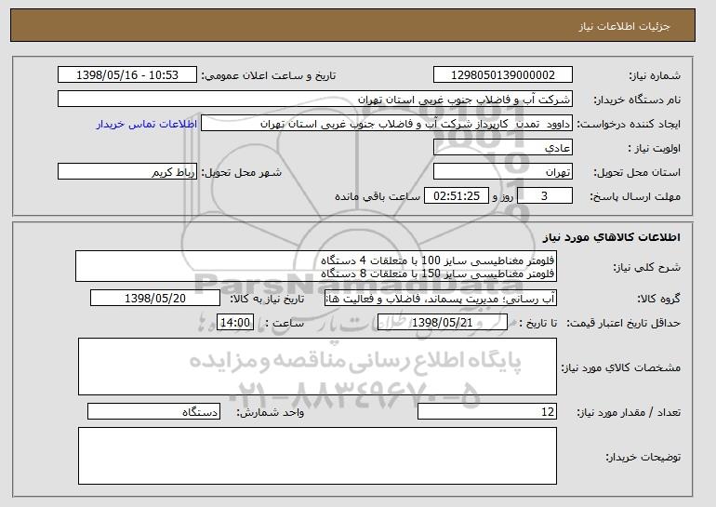Click the label مهلت ارسال پاسخ
This screenshot has height=507, width=716.
635,196
